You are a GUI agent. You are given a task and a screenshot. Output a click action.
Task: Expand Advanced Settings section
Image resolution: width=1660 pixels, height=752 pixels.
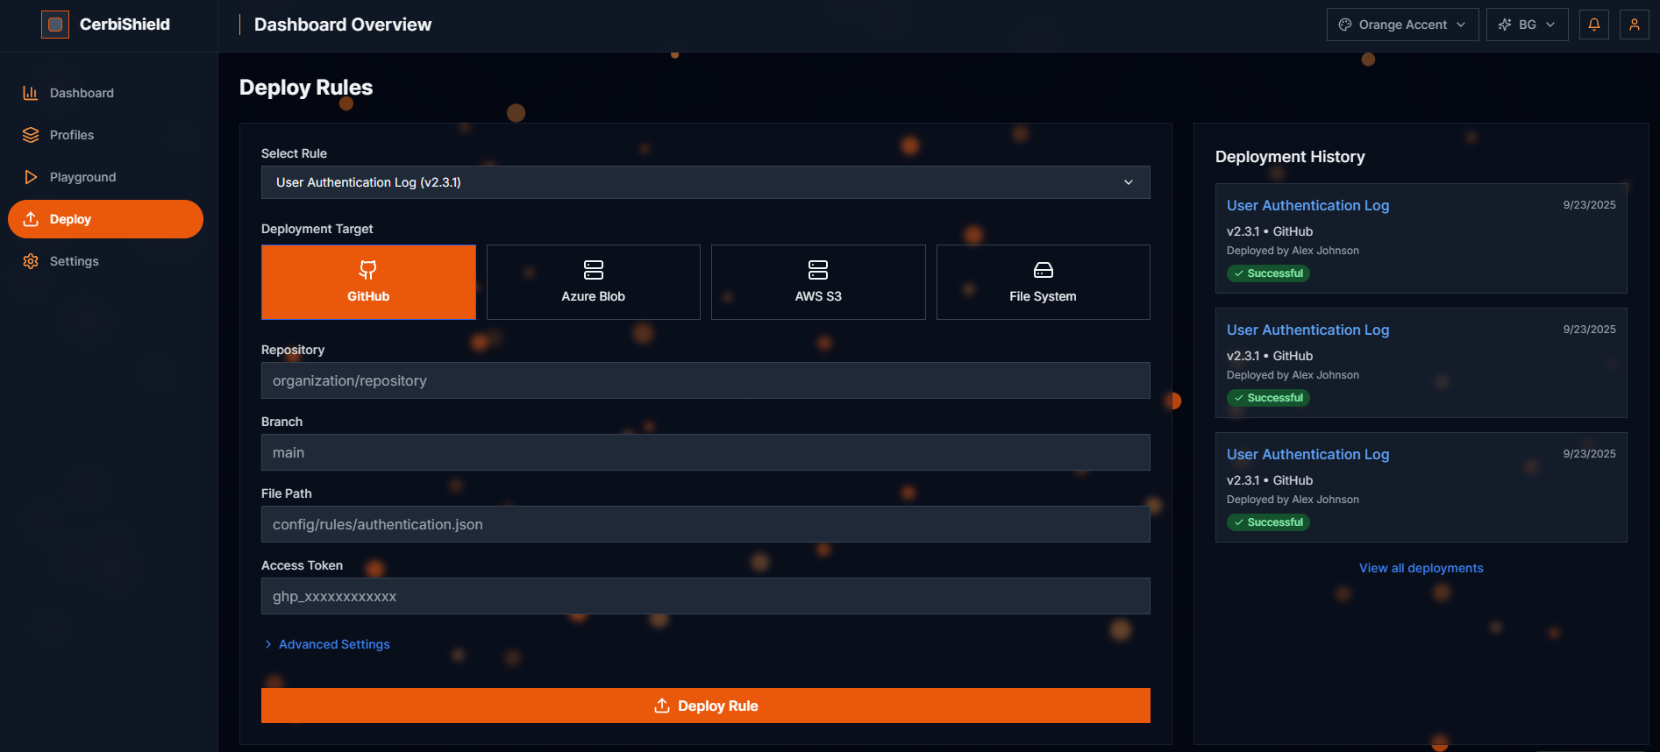click(333, 644)
